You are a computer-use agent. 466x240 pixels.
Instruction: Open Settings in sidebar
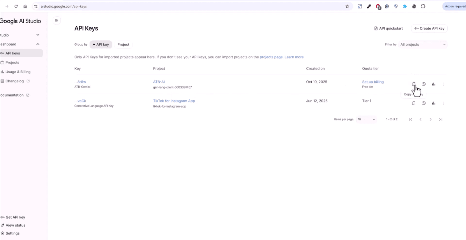12,233
